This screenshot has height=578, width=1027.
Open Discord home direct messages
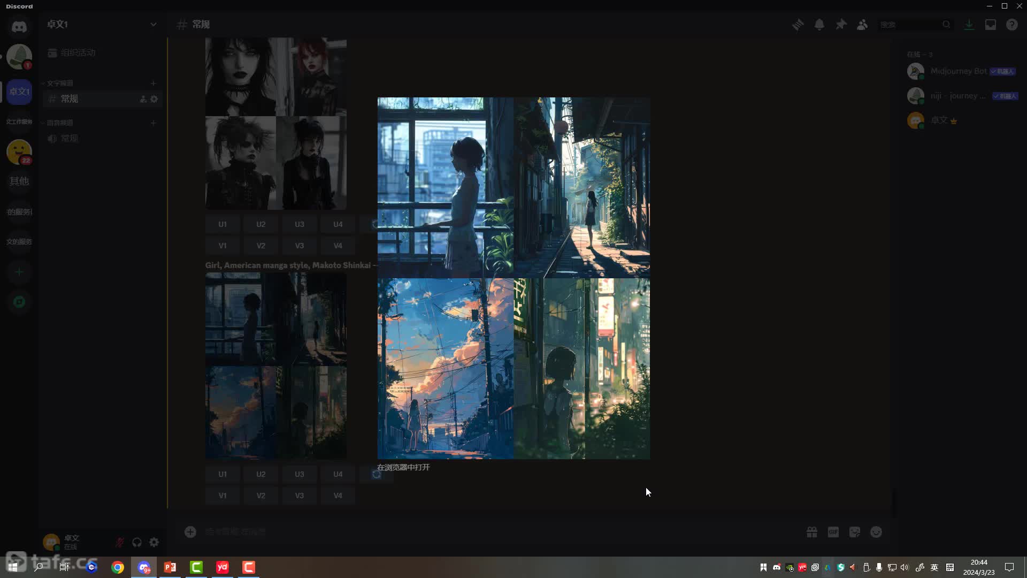[19, 26]
